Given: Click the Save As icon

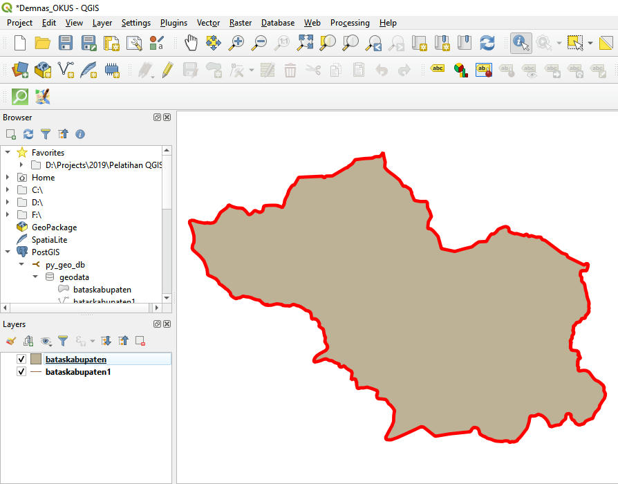Looking at the screenshot, I should click(x=88, y=43).
